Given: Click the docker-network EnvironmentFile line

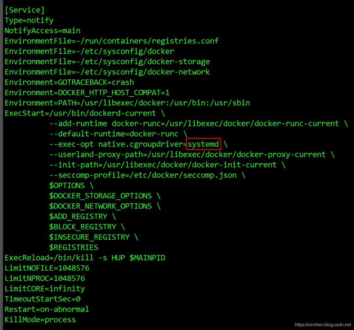Looking at the screenshot, I should pyautogui.click(x=107, y=72).
